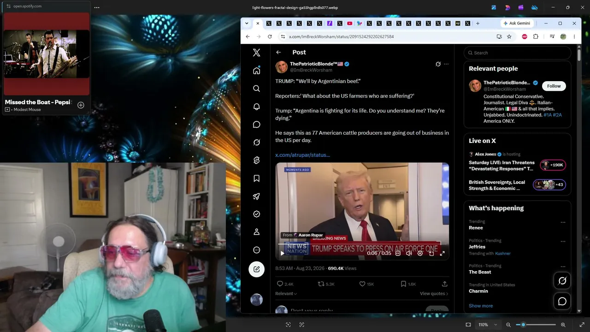Click the reply icon with 2.4K
The width and height of the screenshot is (590, 332).
[285, 284]
